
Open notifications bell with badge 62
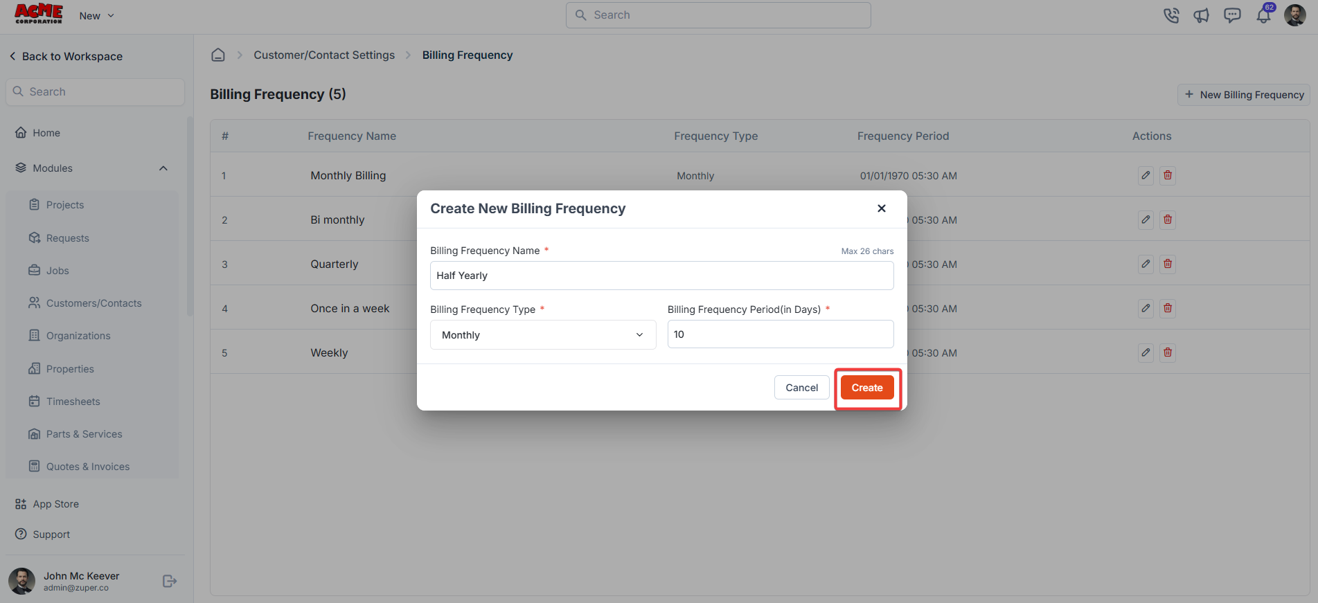[x=1264, y=15]
